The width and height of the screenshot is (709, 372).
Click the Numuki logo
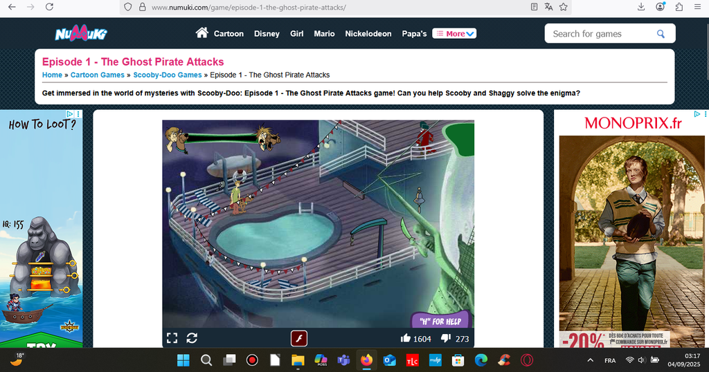pos(81,33)
